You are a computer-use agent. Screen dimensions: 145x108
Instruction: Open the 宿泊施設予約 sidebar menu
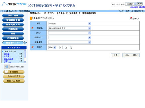pos(13,20)
